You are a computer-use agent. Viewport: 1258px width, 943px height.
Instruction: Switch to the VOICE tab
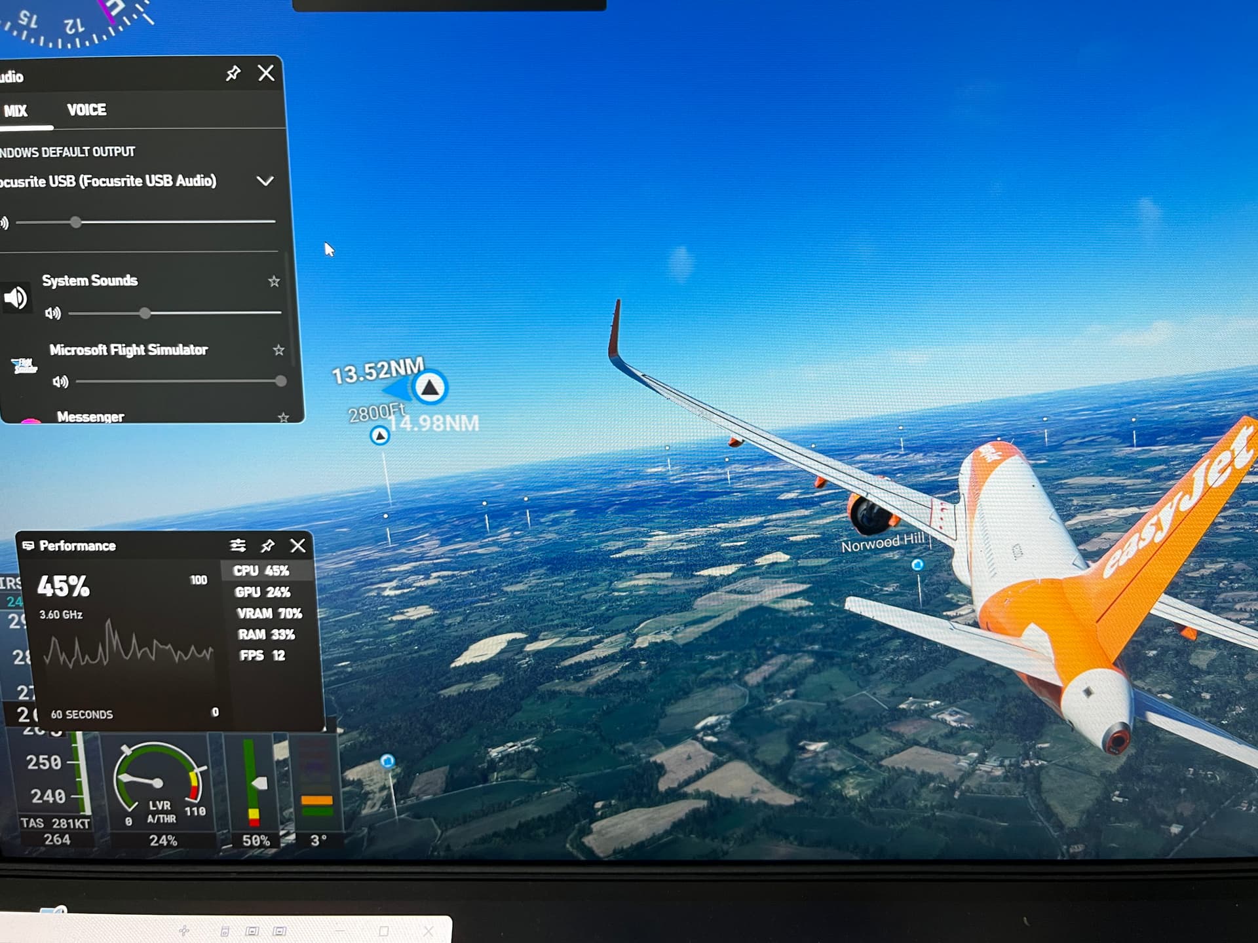86,110
